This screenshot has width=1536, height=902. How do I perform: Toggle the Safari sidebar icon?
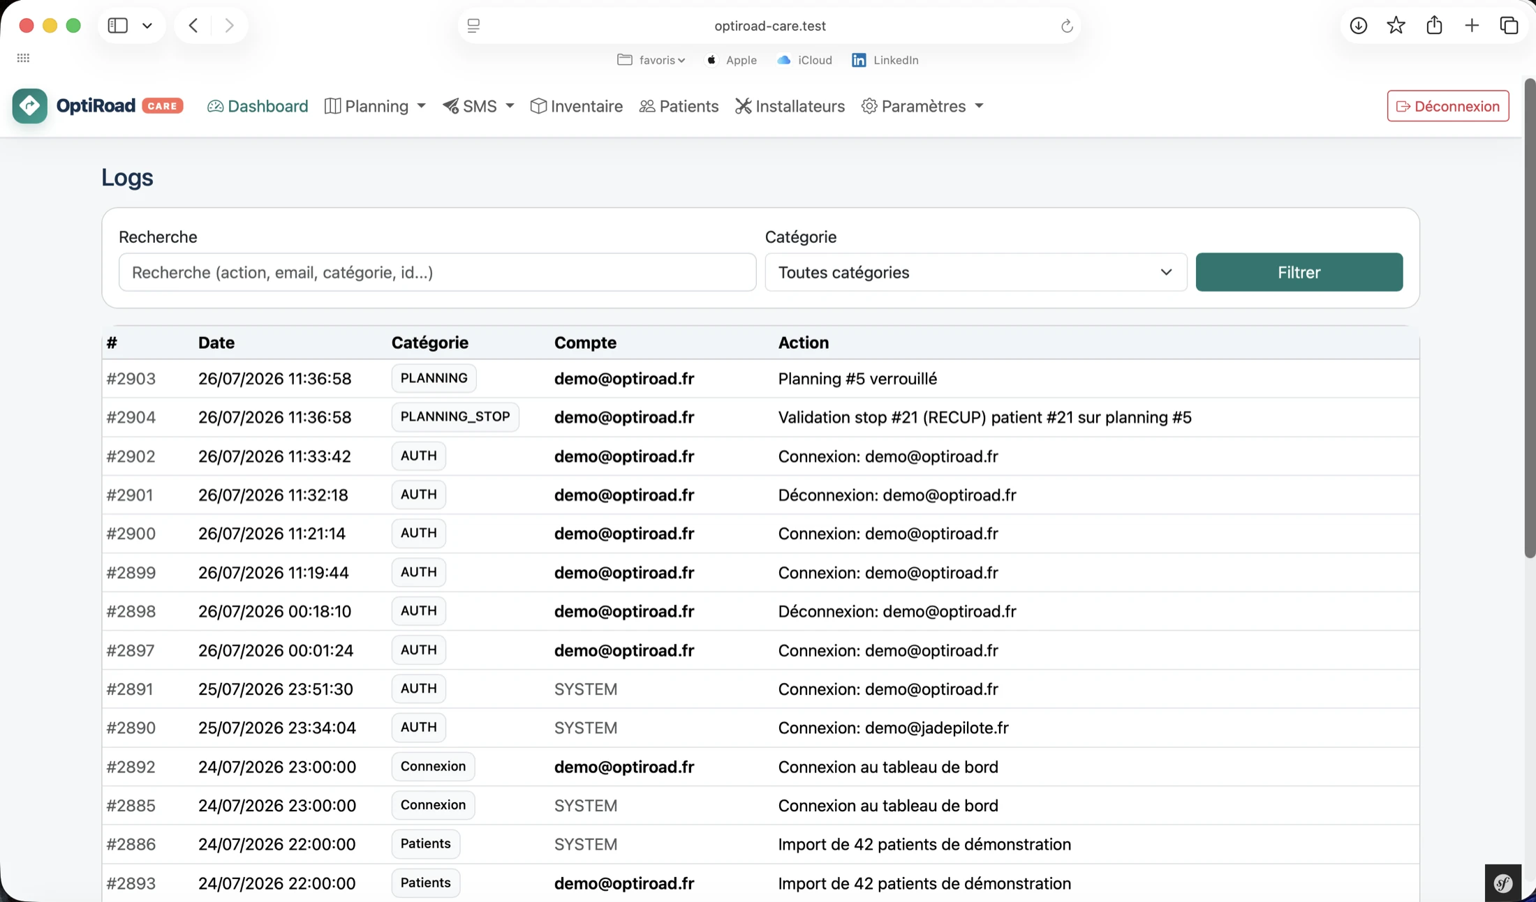[x=117, y=26]
